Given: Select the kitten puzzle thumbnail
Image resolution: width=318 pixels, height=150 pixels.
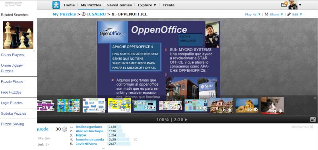Looking at the screenshot, I should [x=272, y=105].
